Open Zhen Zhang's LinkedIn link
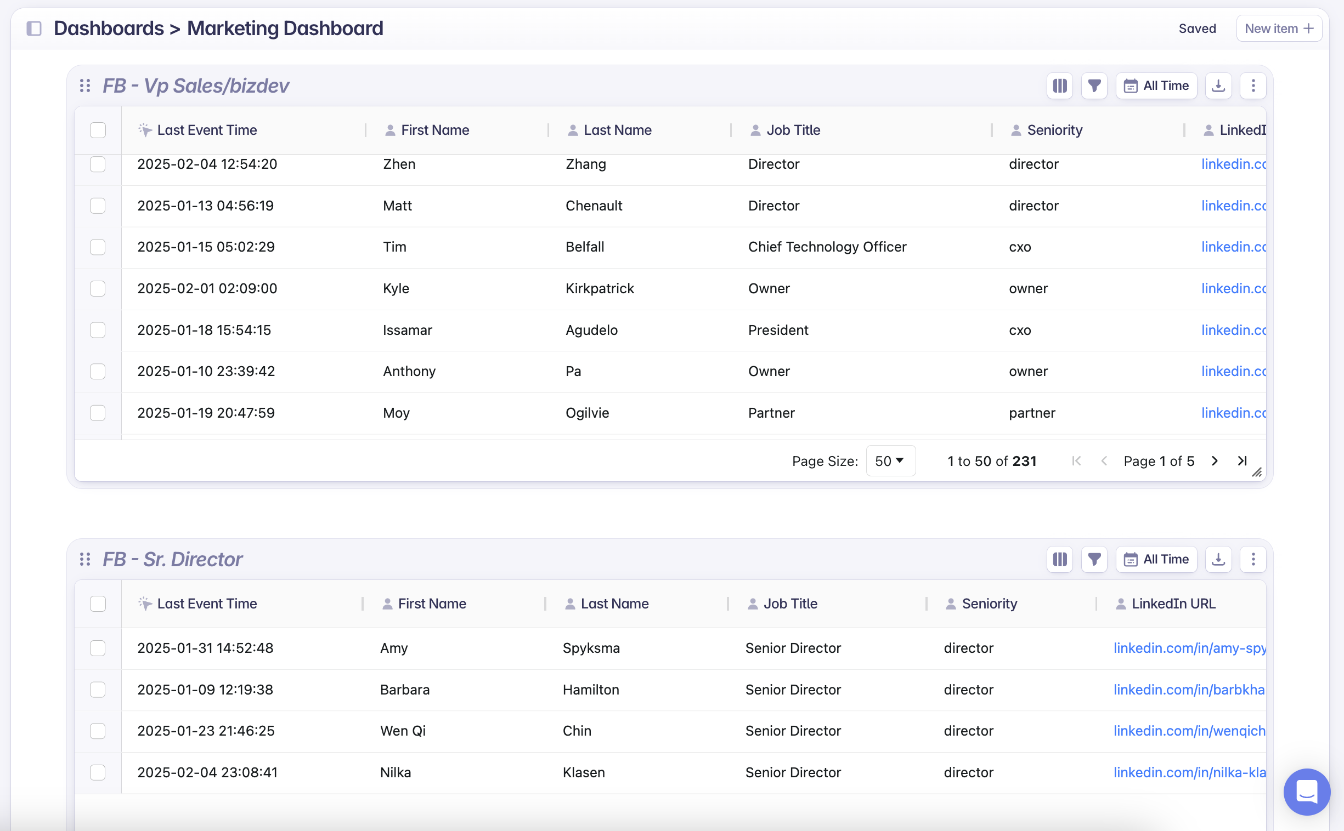Screen dimensions: 1344x831 click(x=1234, y=164)
